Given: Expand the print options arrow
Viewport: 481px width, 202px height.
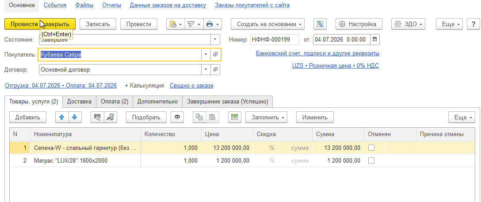Looking at the screenshot, I should [x=217, y=24].
